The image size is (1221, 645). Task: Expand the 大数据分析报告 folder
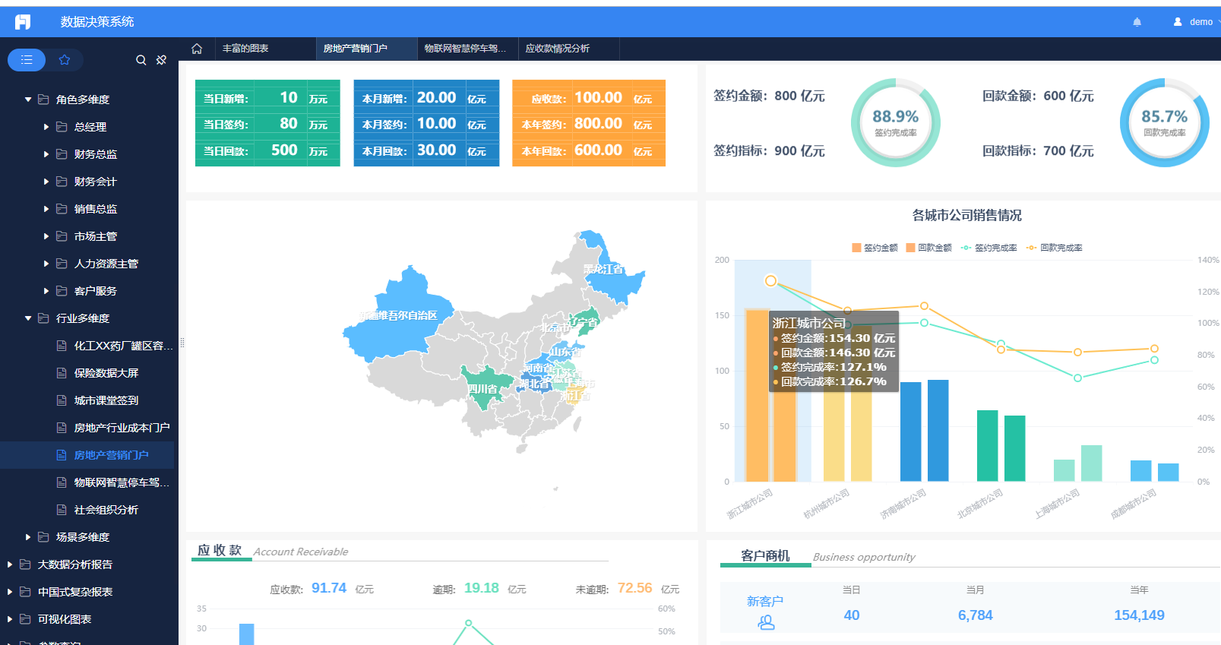click(x=10, y=564)
